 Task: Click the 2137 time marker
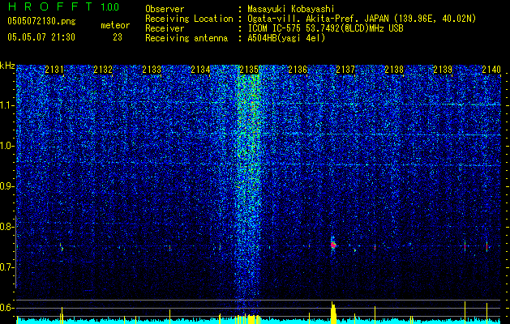[345, 70]
